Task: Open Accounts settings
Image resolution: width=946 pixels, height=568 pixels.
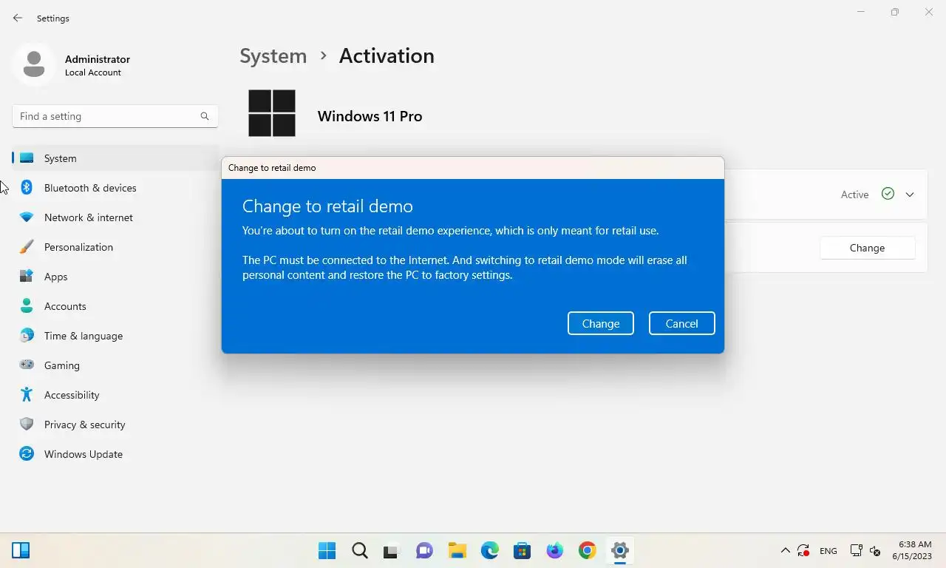Action: [115, 306]
